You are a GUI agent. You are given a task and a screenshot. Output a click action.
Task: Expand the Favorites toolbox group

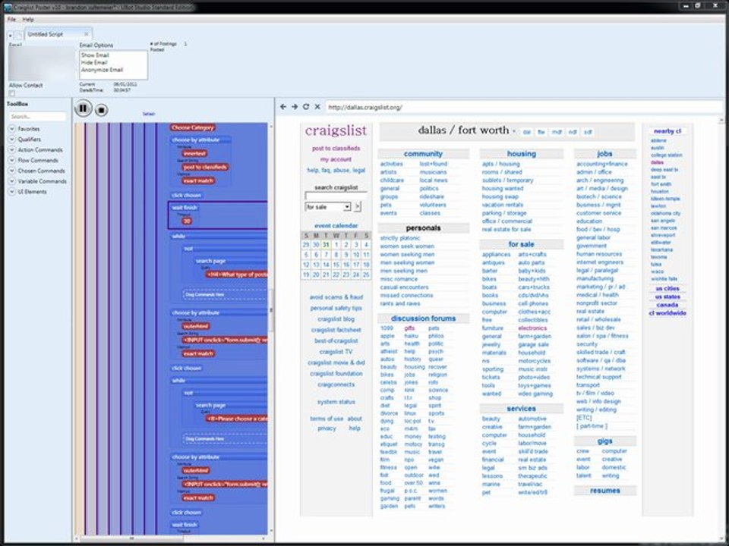(x=12, y=129)
